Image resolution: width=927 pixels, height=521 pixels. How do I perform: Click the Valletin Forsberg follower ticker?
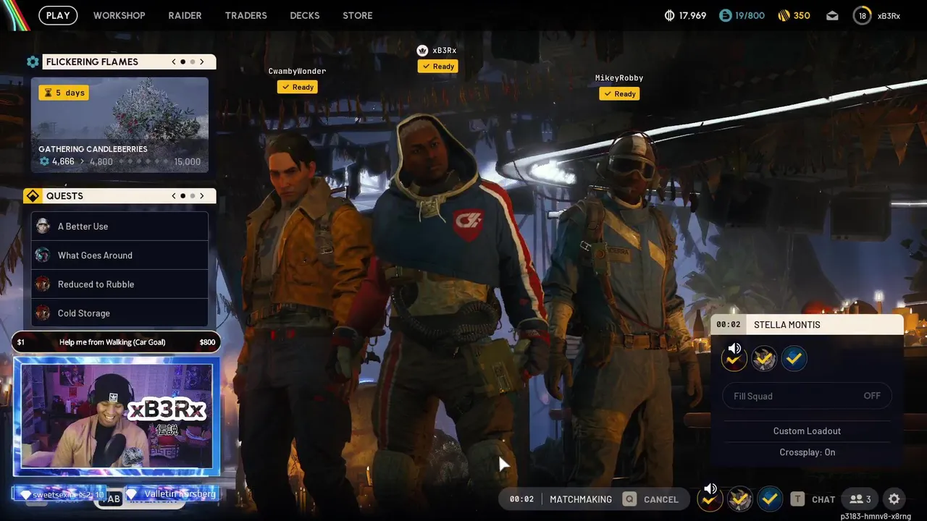click(x=172, y=494)
